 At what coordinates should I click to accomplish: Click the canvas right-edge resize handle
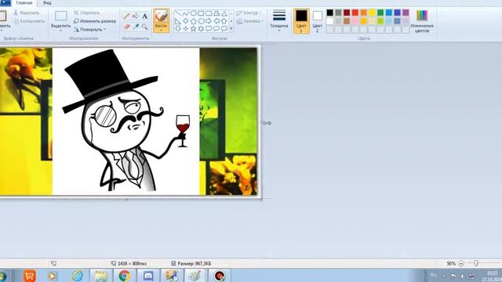point(261,123)
